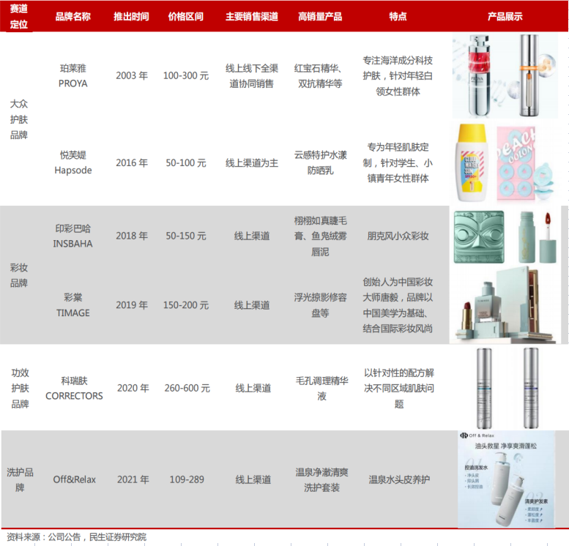The image size is (569, 546).
Task: Click the 2018 年 launch date cell
Action: [x=132, y=236]
